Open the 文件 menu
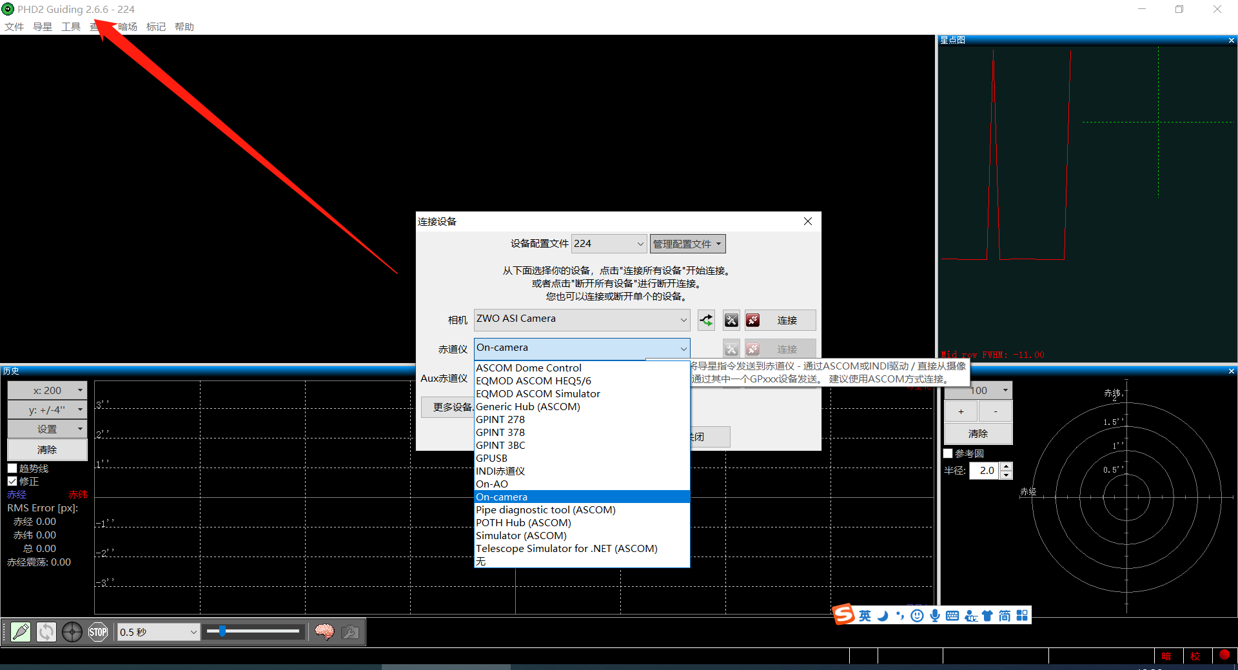This screenshot has height=670, width=1238. tap(14, 26)
